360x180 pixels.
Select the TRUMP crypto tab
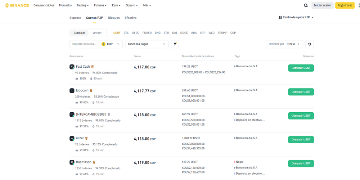pyautogui.click(x=222, y=33)
